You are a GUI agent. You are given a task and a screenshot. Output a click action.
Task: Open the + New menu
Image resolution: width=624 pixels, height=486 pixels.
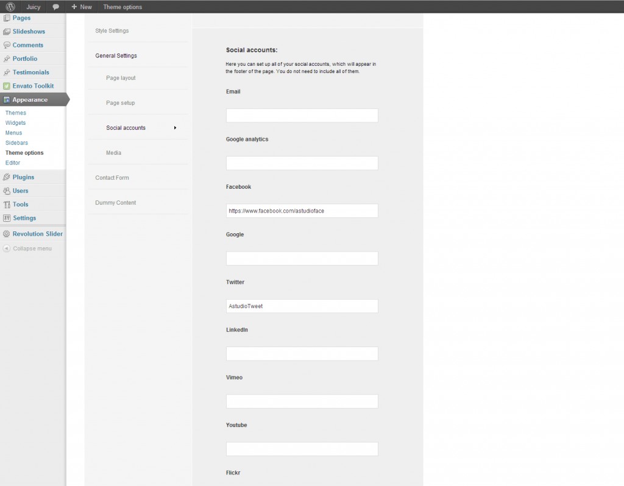(x=82, y=7)
